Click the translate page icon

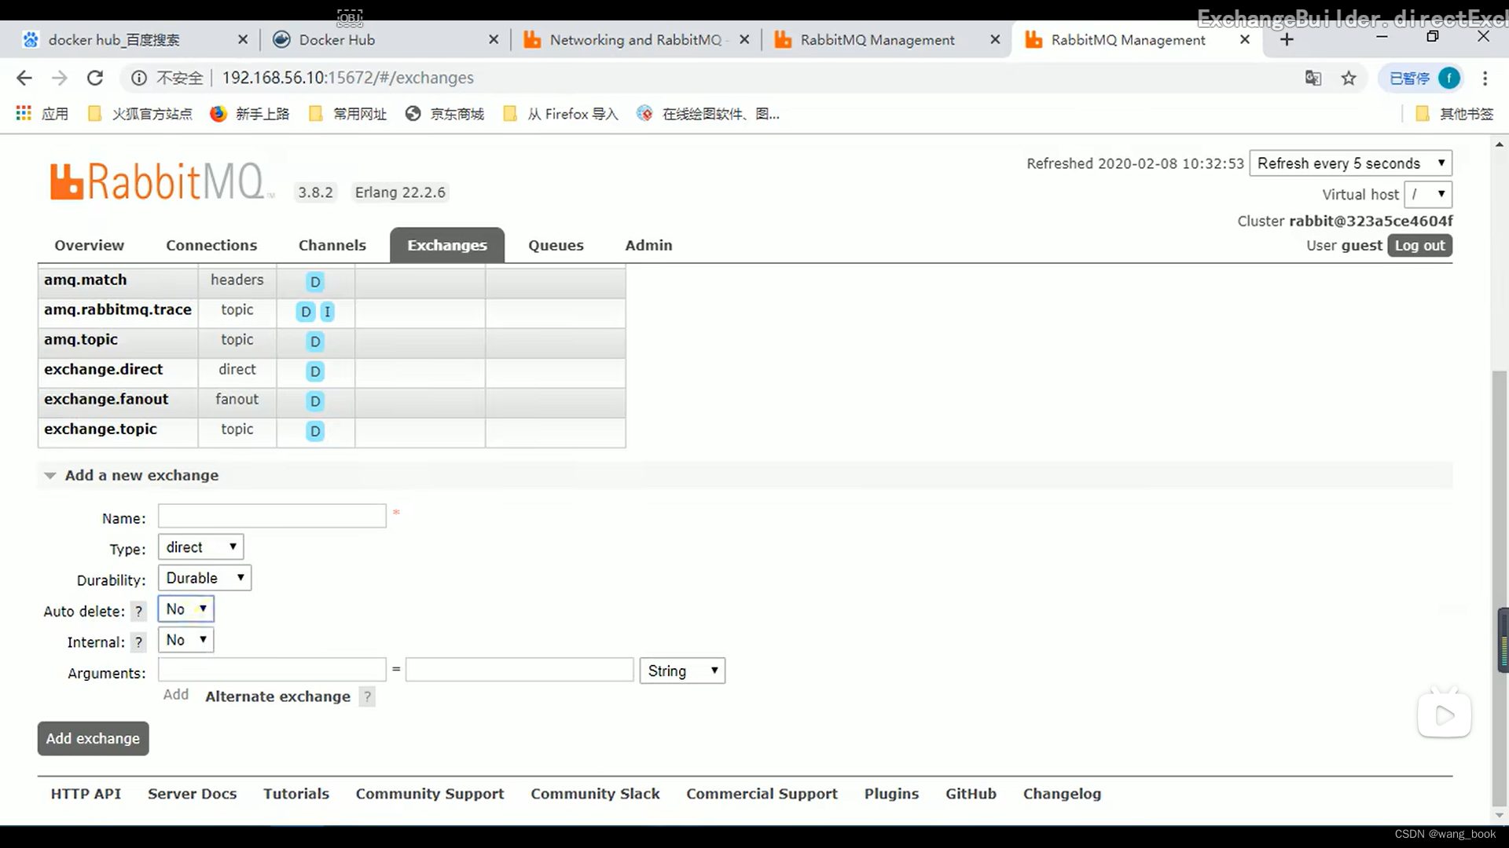(x=1313, y=78)
